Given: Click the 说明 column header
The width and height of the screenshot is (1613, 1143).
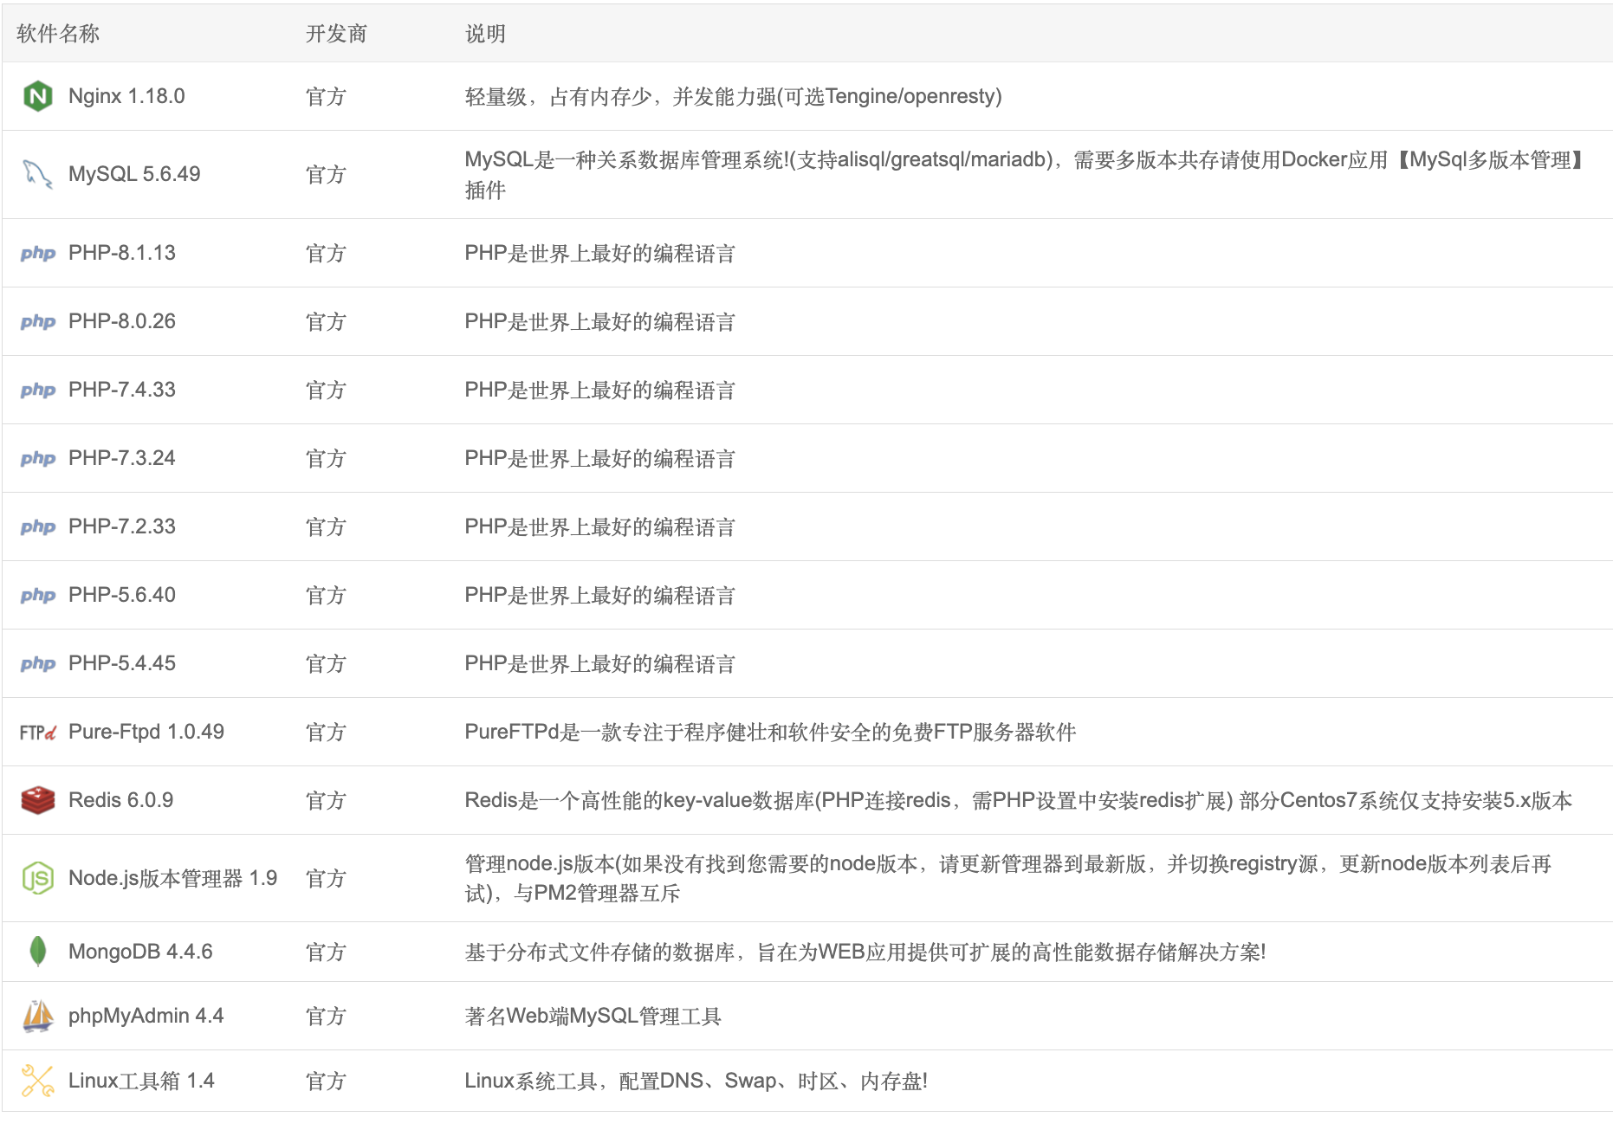Looking at the screenshot, I should pos(485,34).
